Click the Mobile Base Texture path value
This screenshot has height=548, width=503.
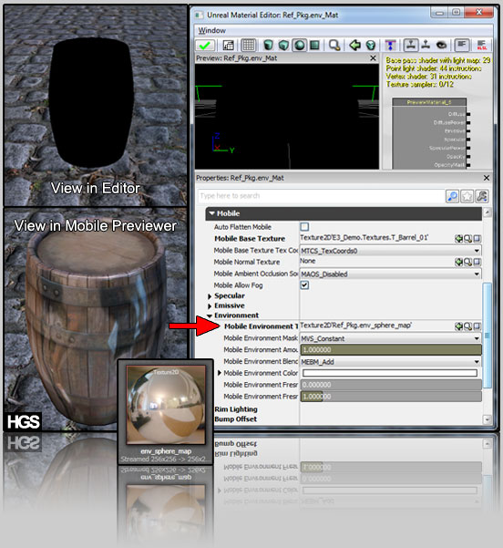(x=364, y=238)
